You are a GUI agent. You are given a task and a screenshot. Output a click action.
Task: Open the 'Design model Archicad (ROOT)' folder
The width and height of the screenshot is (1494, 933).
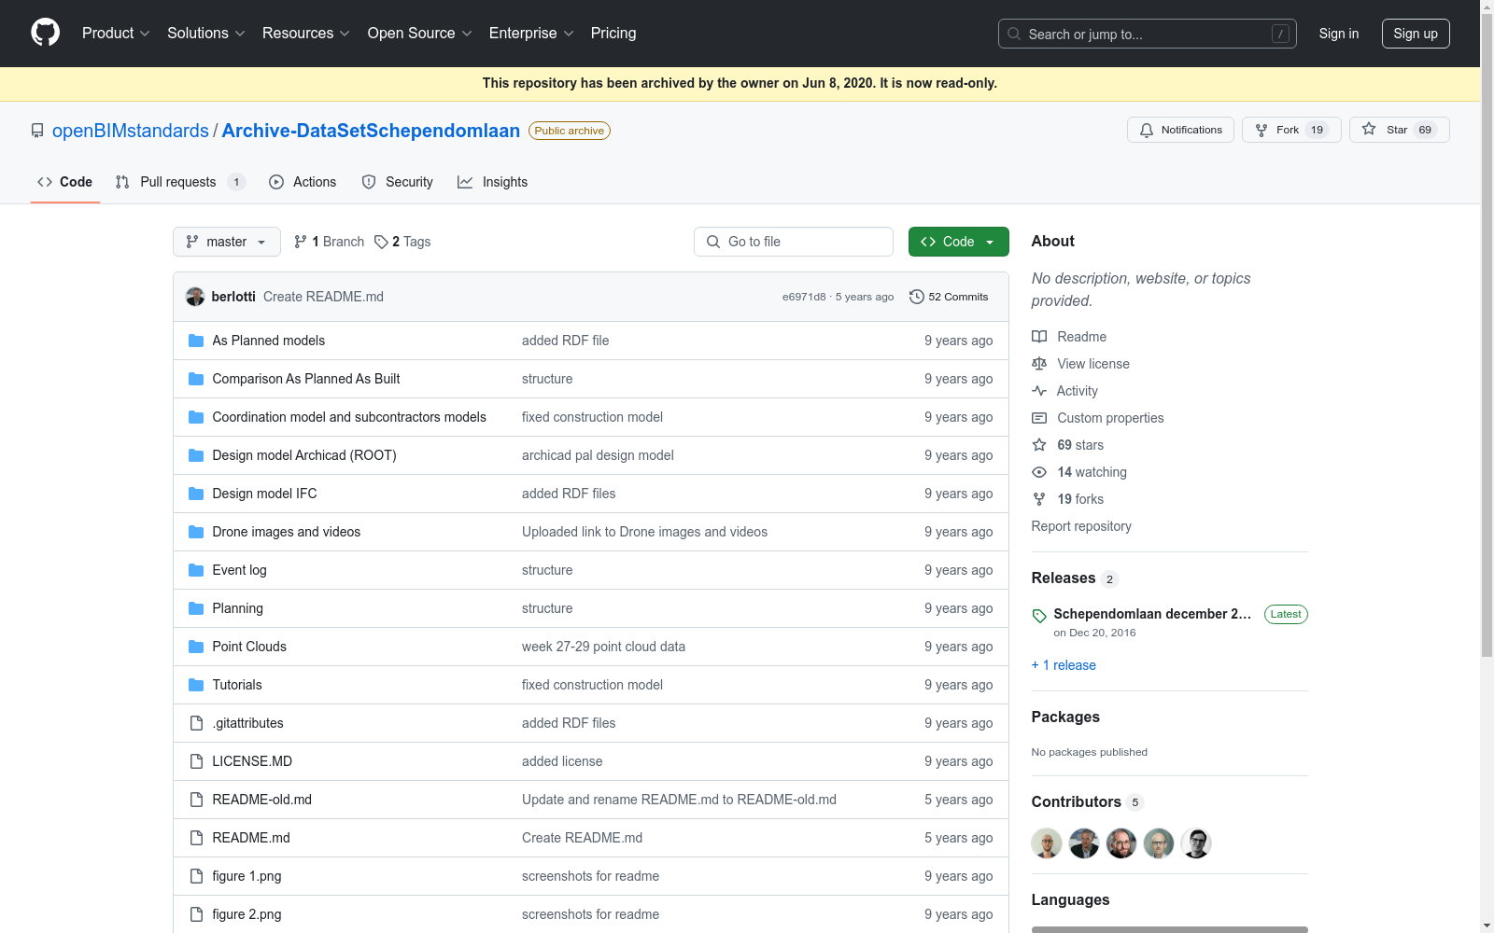tap(304, 455)
